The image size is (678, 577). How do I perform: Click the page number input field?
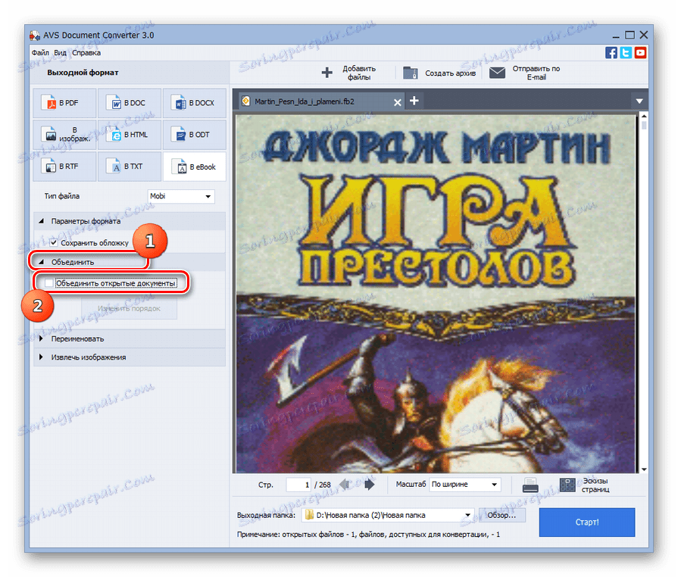click(x=298, y=485)
